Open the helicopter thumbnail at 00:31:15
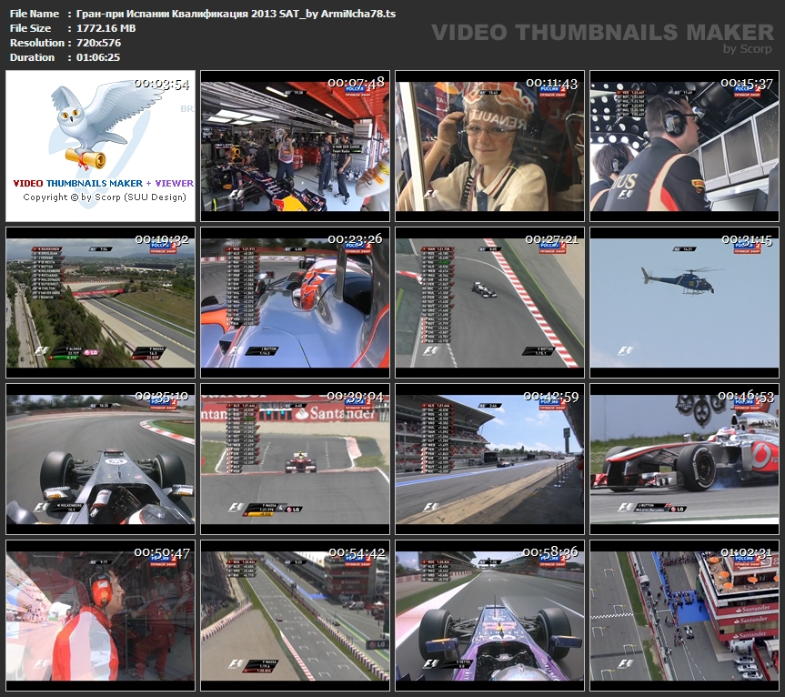The width and height of the screenshot is (785, 697). pos(684,302)
